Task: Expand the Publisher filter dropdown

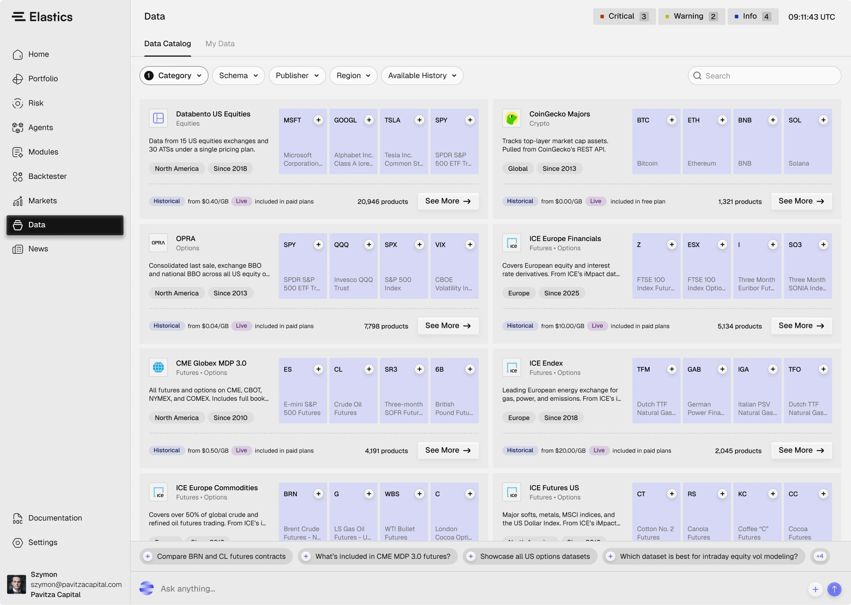Action: coord(297,76)
